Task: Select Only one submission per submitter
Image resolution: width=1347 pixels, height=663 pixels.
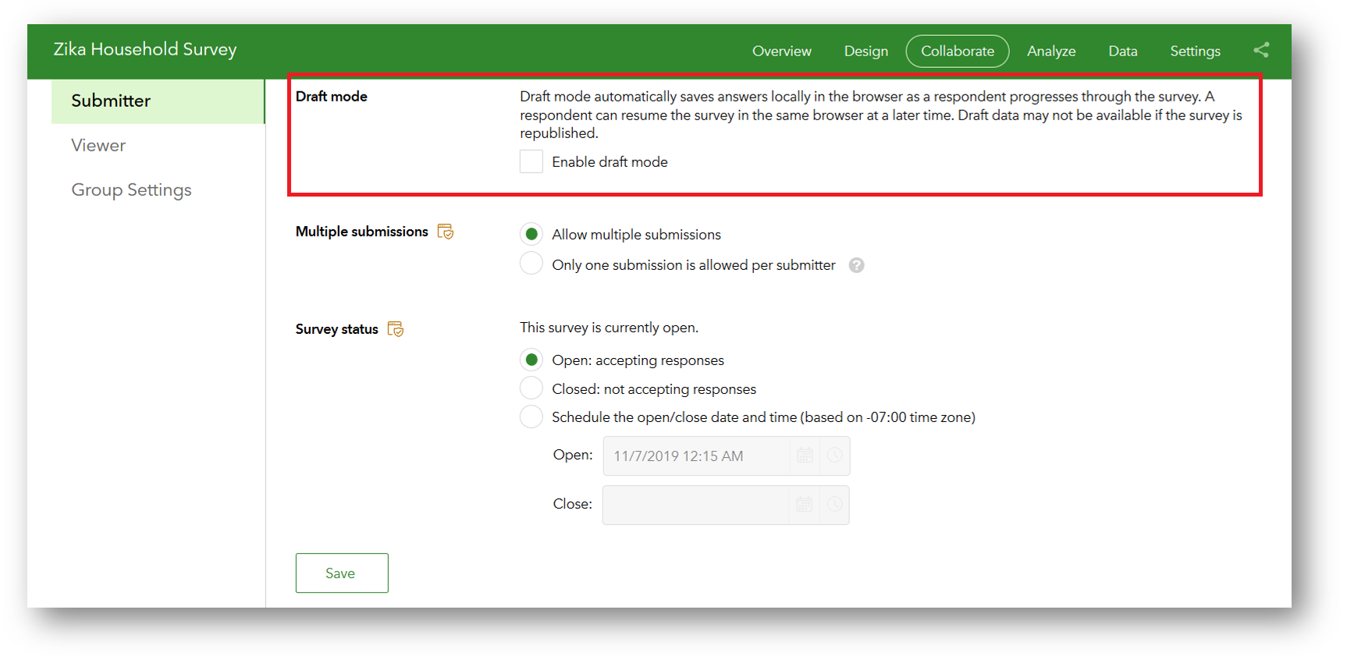Action: click(x=531, y=264)
